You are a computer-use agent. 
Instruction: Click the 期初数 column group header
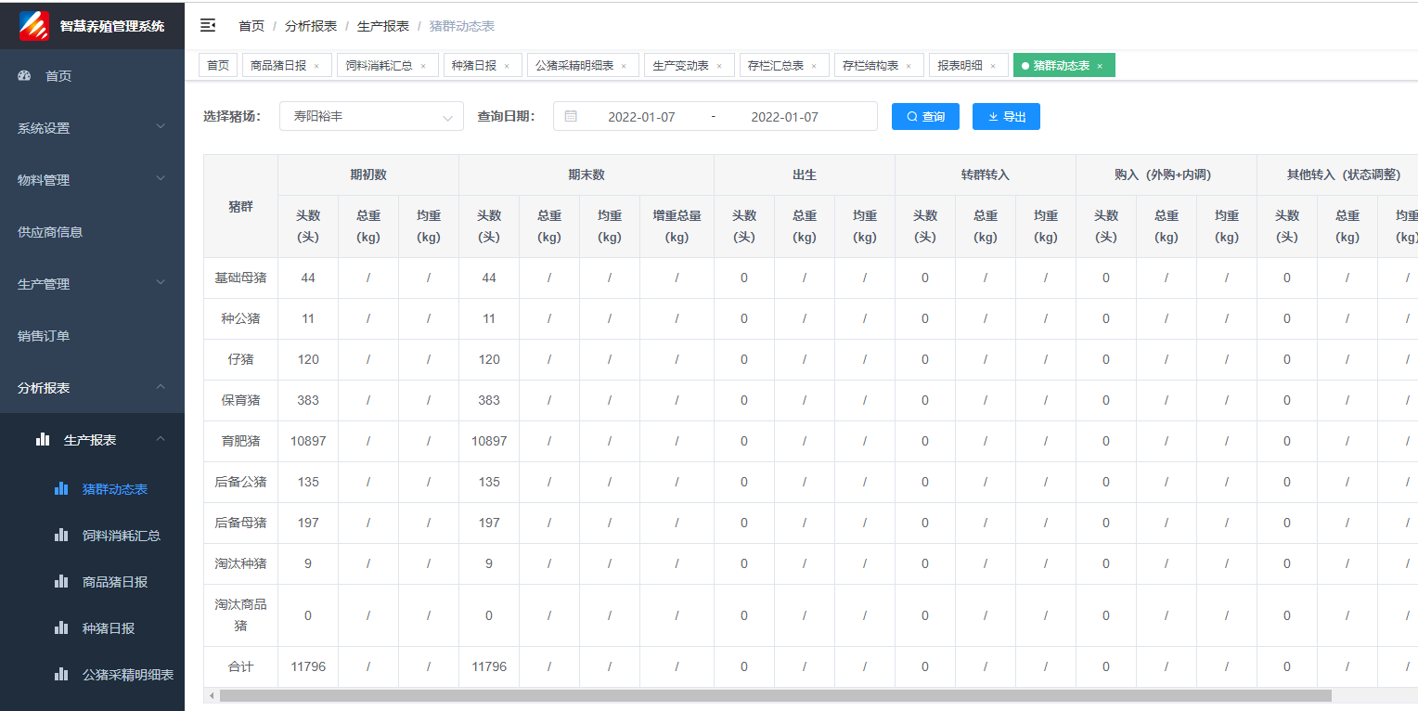click(368, 175)
